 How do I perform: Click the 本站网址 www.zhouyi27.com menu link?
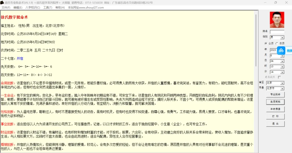coord(86,8)
